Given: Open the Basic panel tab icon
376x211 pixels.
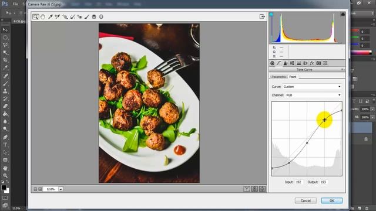Looking at the screenshot, I should (272, 63).
